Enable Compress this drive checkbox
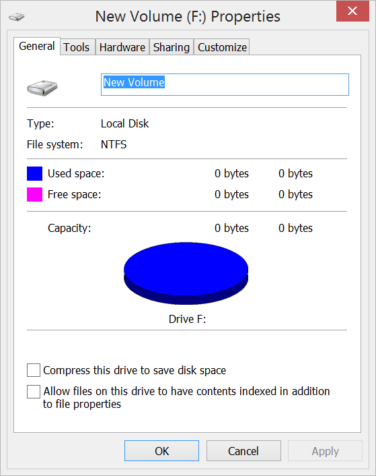376x476 pixels. 34,370
